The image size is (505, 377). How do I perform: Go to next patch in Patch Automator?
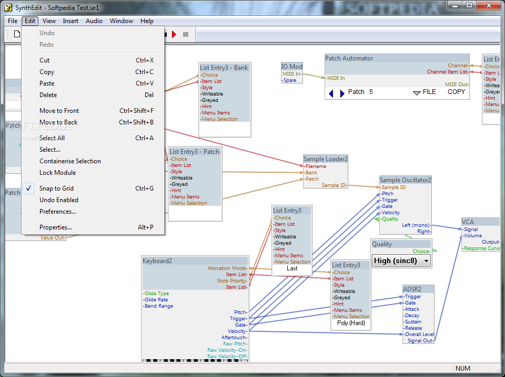point(342,93)
